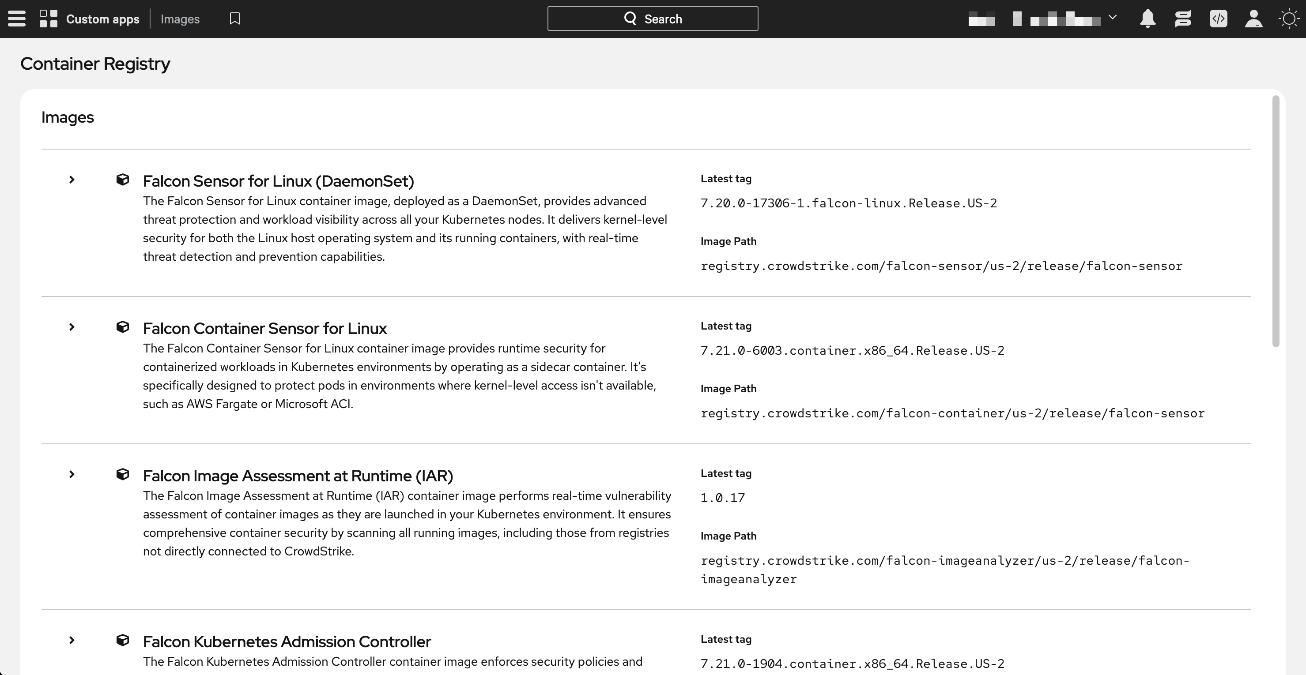1306x675 pixels.
Task: Select the 1.0.17 latest tag value
Action: click(722, 498)
